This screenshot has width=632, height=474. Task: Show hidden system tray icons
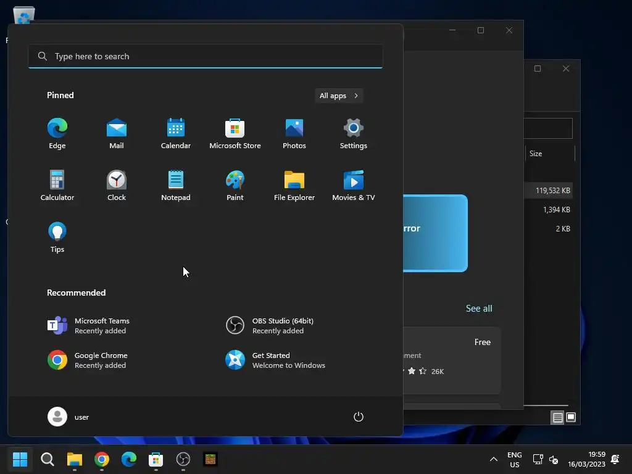pos(493,459)
